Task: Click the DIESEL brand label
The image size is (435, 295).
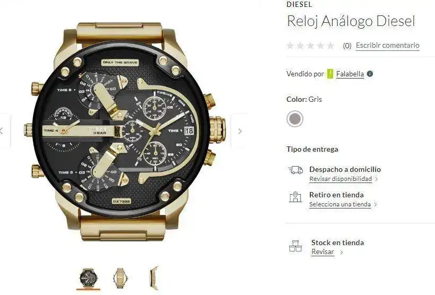Action: [299, 4]
